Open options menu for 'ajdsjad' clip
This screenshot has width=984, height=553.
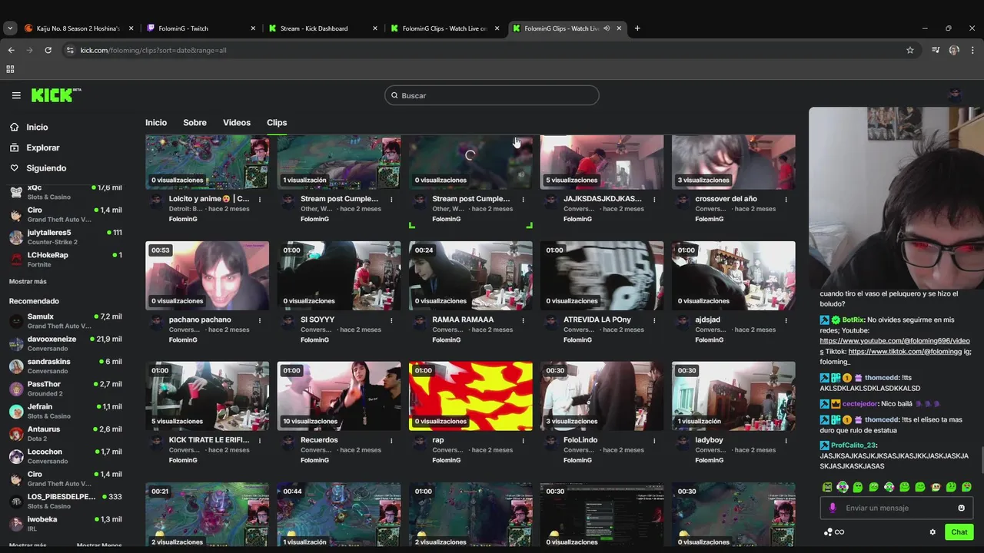point(786,320)
